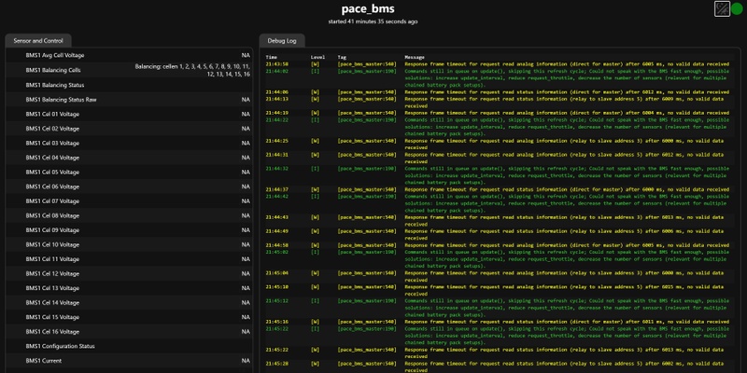The width and height of the screenshot is (747, 373).
Task: Select BMS1 Cel 08 Voltage row
Action: (129, 215)
